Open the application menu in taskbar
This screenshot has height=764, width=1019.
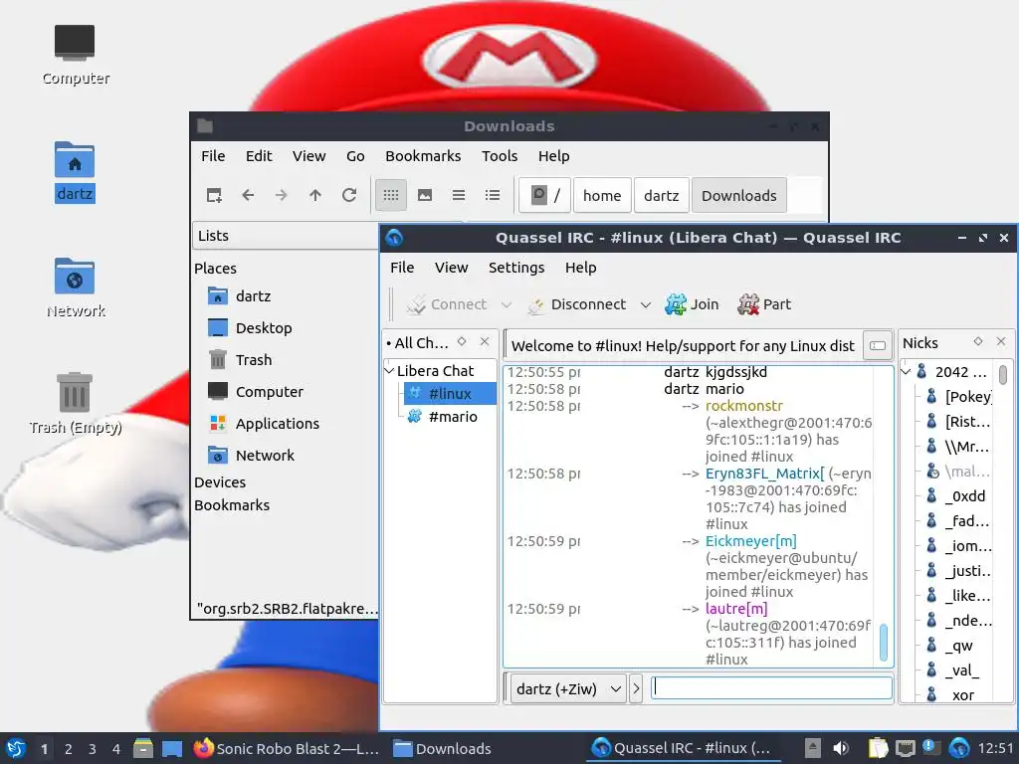point(16,748)
